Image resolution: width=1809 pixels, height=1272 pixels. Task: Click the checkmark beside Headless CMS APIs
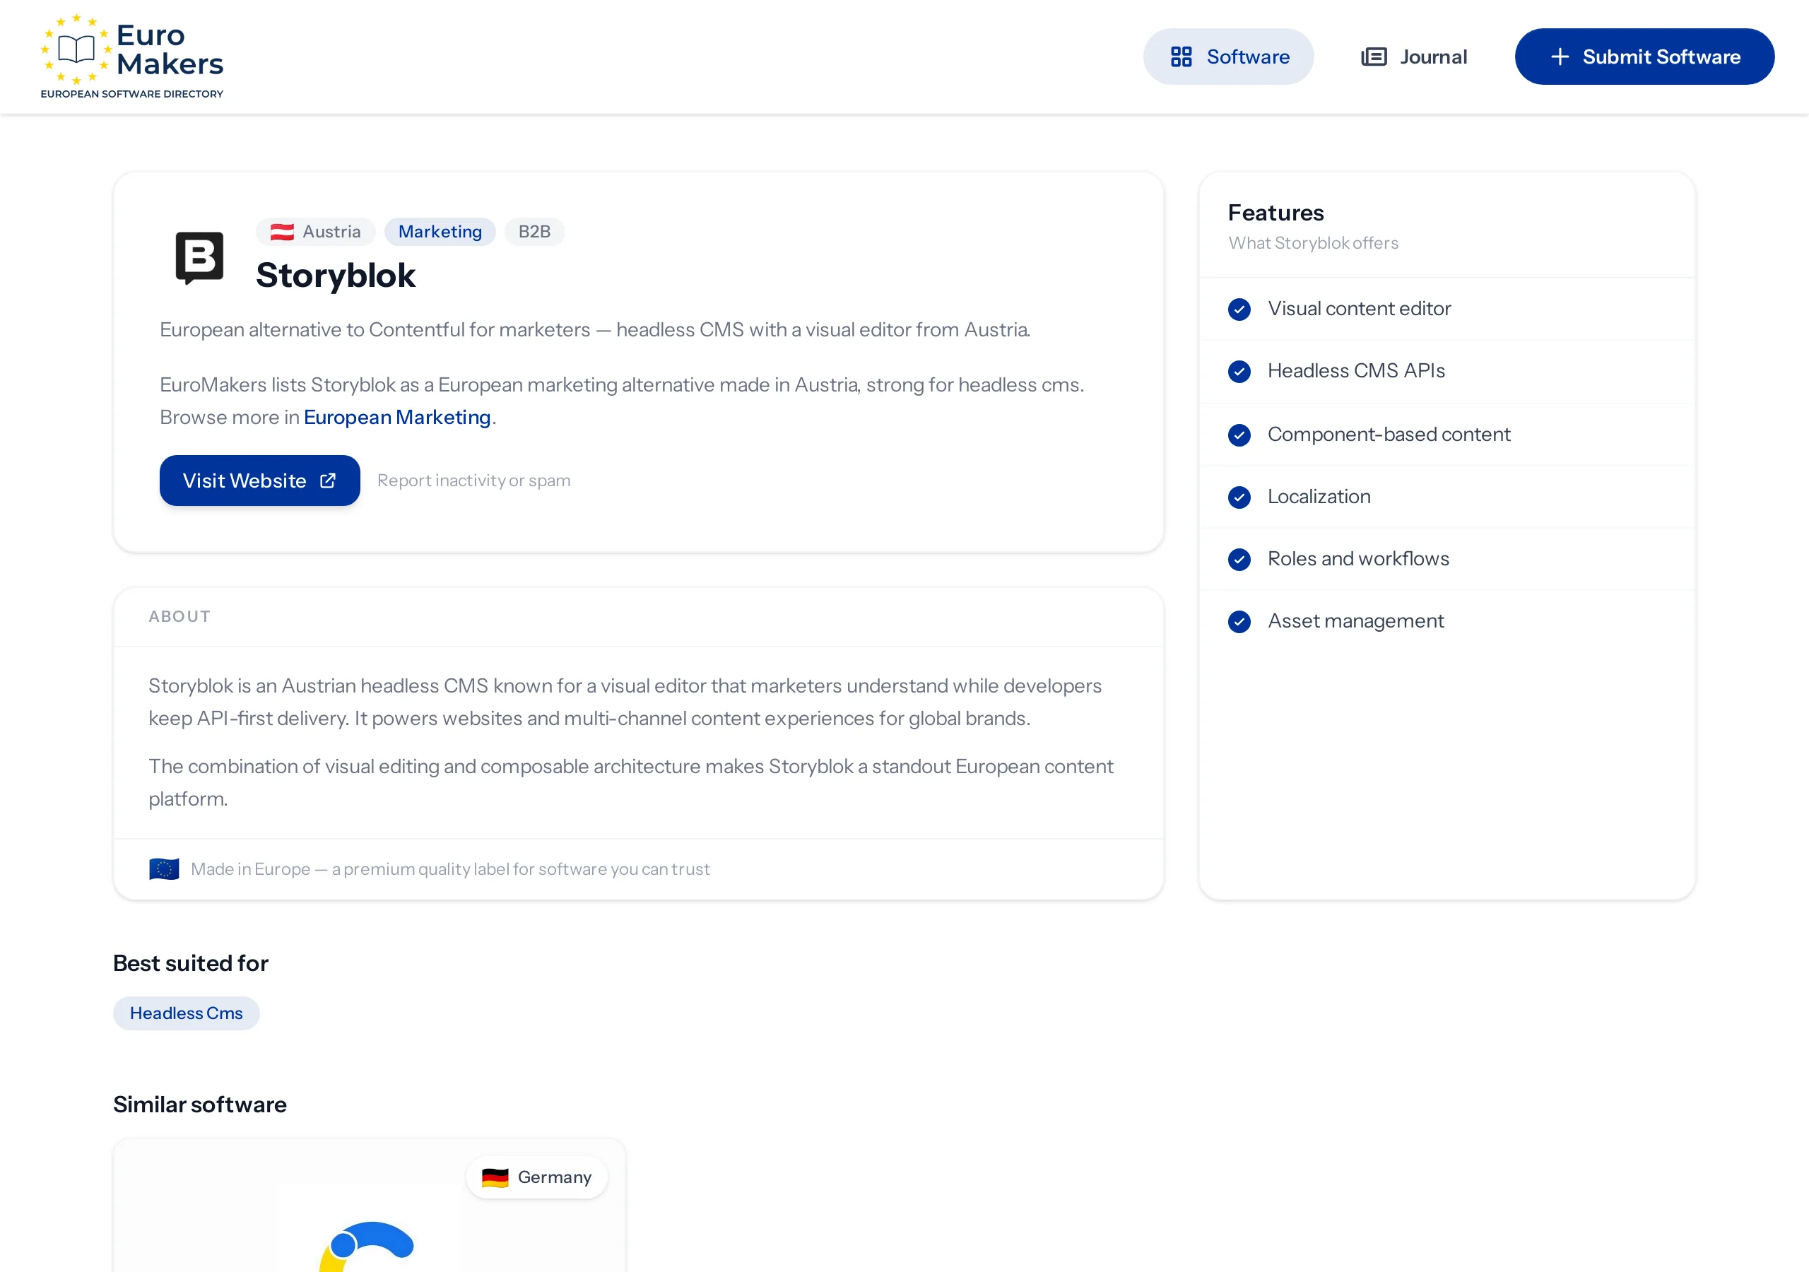pyautogui.click(x=1239, y=371)
